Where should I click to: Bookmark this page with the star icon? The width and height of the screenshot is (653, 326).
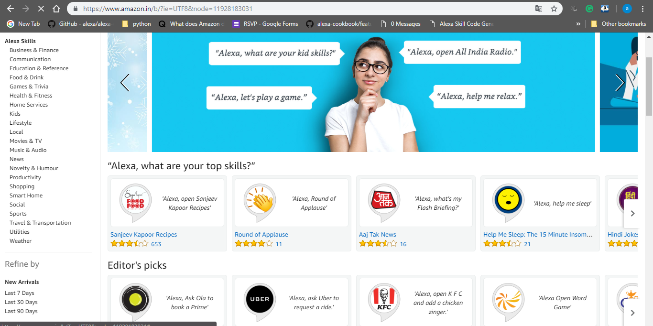click(x=554, y=9)
